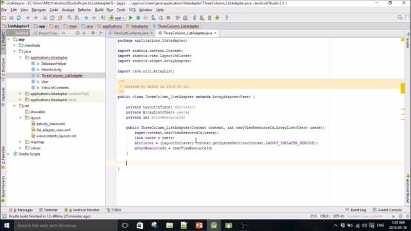Open the Terminal tool window
411x231 pixels.
click(x=48, y=210)
